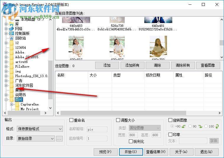Screen dimensions: 224x158
Task: Expand the Photoshop_CS6_13.0 tree node
Action: point(6,76)
